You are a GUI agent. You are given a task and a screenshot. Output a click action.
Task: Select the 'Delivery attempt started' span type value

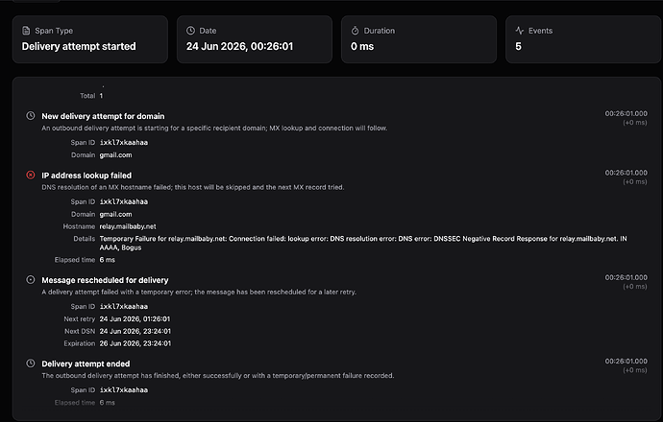click(79, 46)
